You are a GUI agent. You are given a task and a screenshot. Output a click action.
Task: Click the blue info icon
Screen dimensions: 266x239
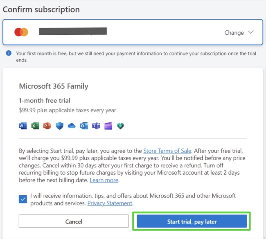coord(9,53)
